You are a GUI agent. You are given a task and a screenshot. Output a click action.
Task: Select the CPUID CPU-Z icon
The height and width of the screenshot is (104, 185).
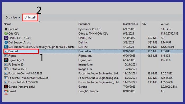[x=6, y=38]
